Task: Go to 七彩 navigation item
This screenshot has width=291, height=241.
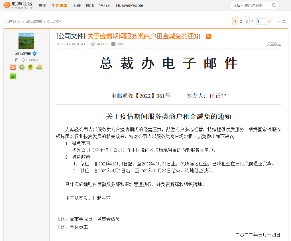Action: pos(77,6)
